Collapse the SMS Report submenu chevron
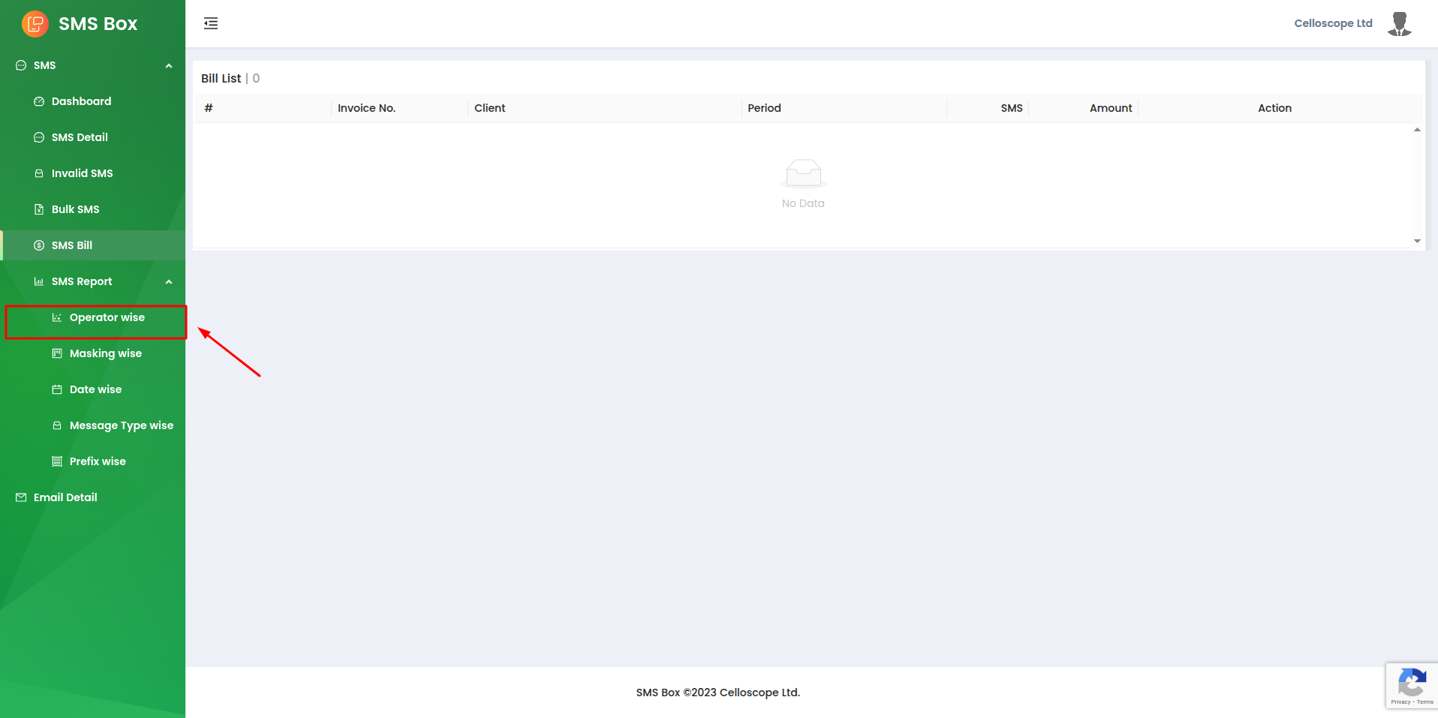 point(169,282)
